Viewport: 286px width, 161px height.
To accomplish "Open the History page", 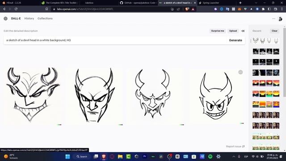I will click(29, 18).
